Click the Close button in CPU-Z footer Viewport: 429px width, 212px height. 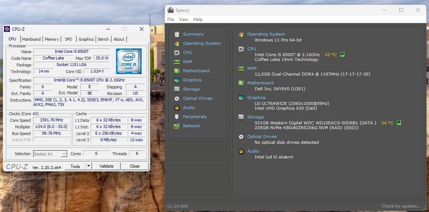(x=135, y=166)
